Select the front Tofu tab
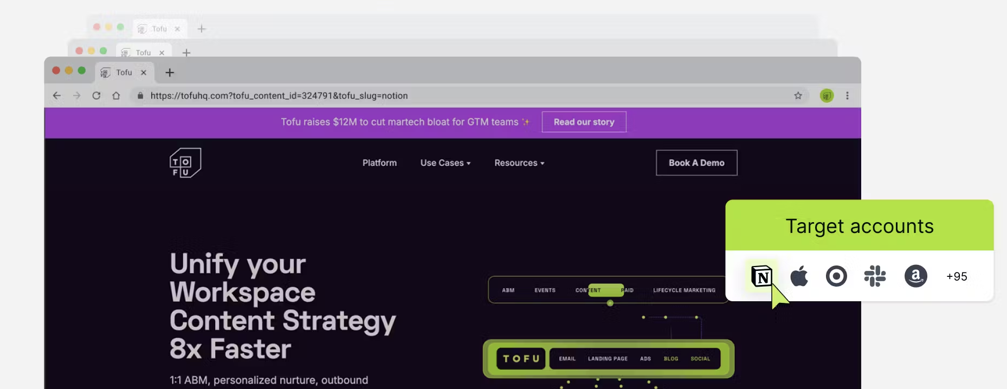The height and width of the screenshot is (389, 1007). [x=124, y=73]
